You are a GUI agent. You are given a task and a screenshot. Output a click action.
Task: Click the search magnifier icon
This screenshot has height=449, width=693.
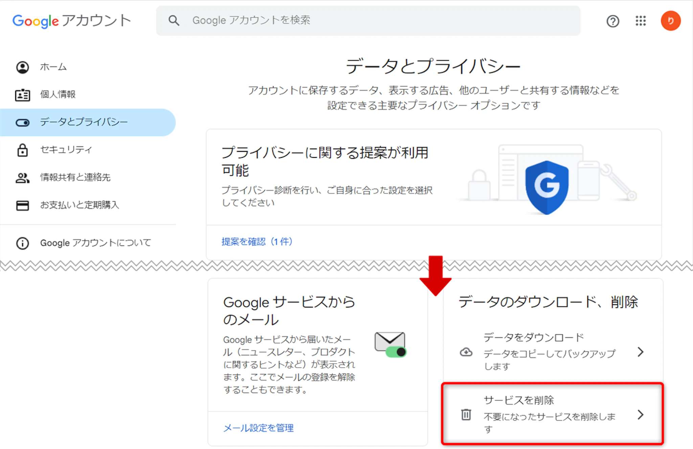point(174,20)
